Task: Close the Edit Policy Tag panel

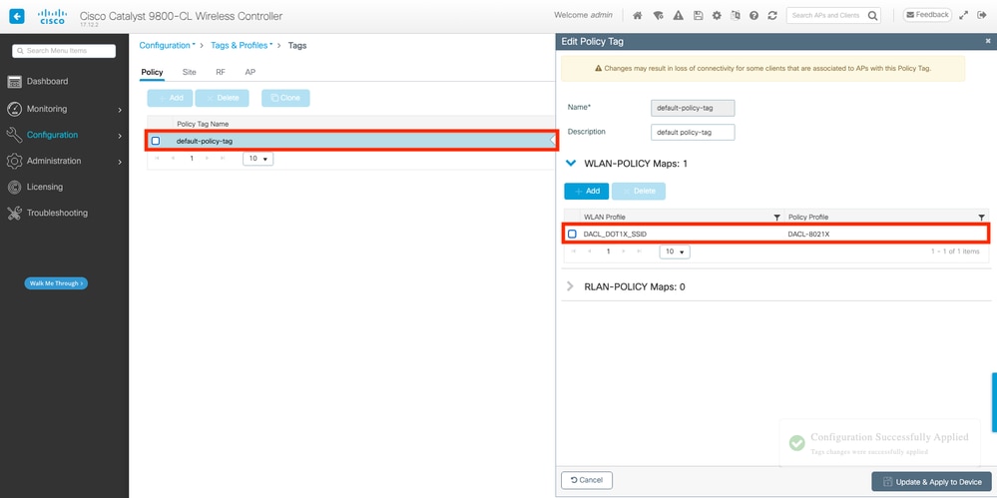Action: pyautogui.click(x=988, y=41)
